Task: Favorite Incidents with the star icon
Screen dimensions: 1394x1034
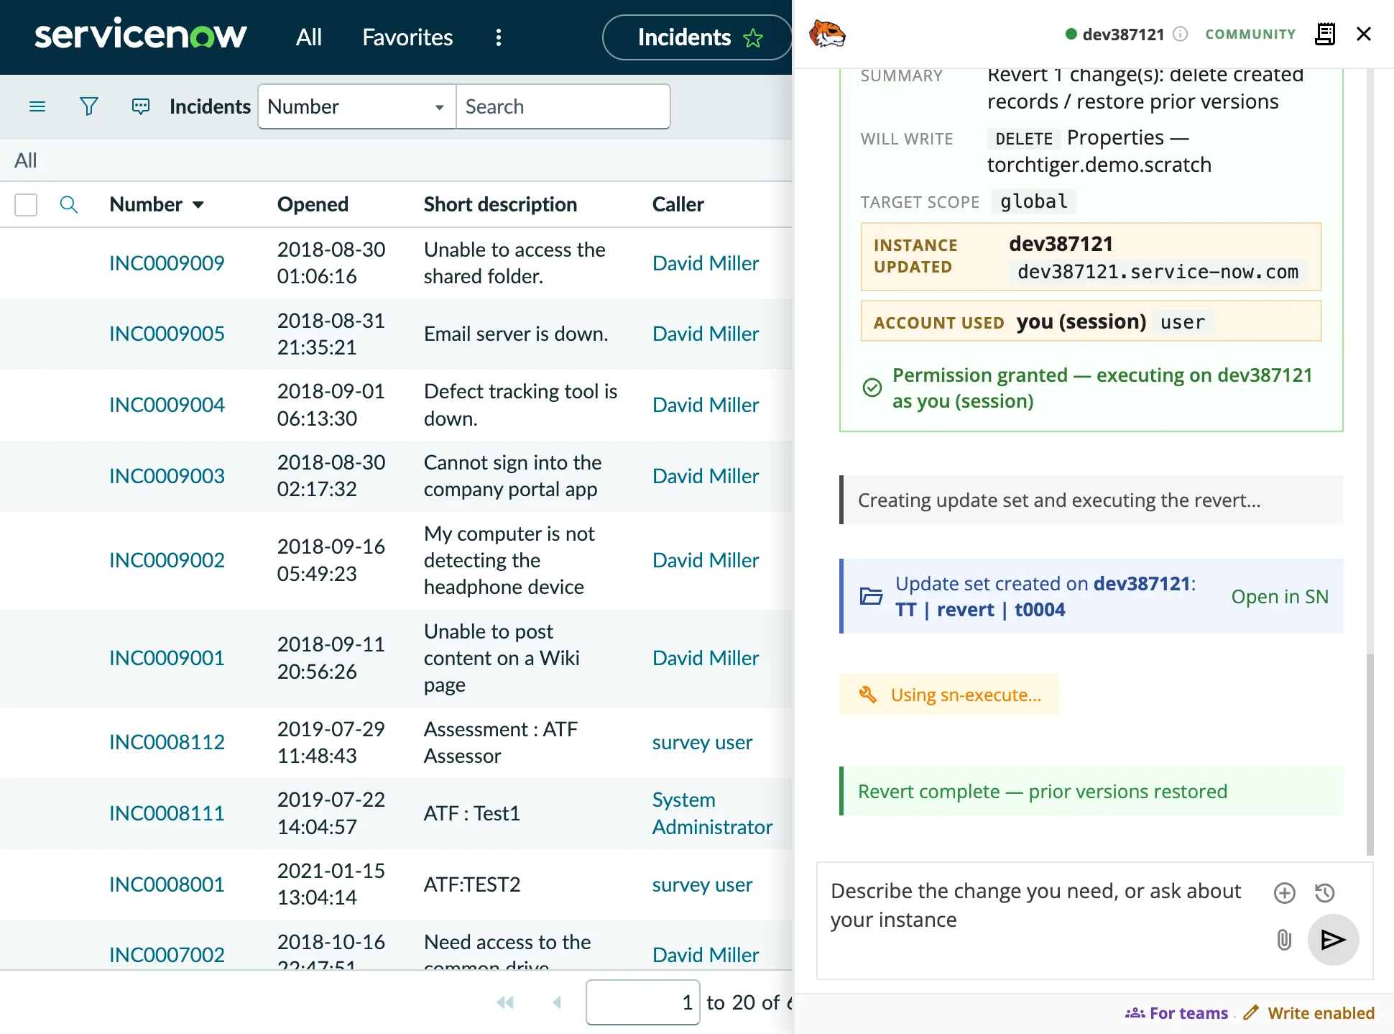Action: [x=753, y=37]
